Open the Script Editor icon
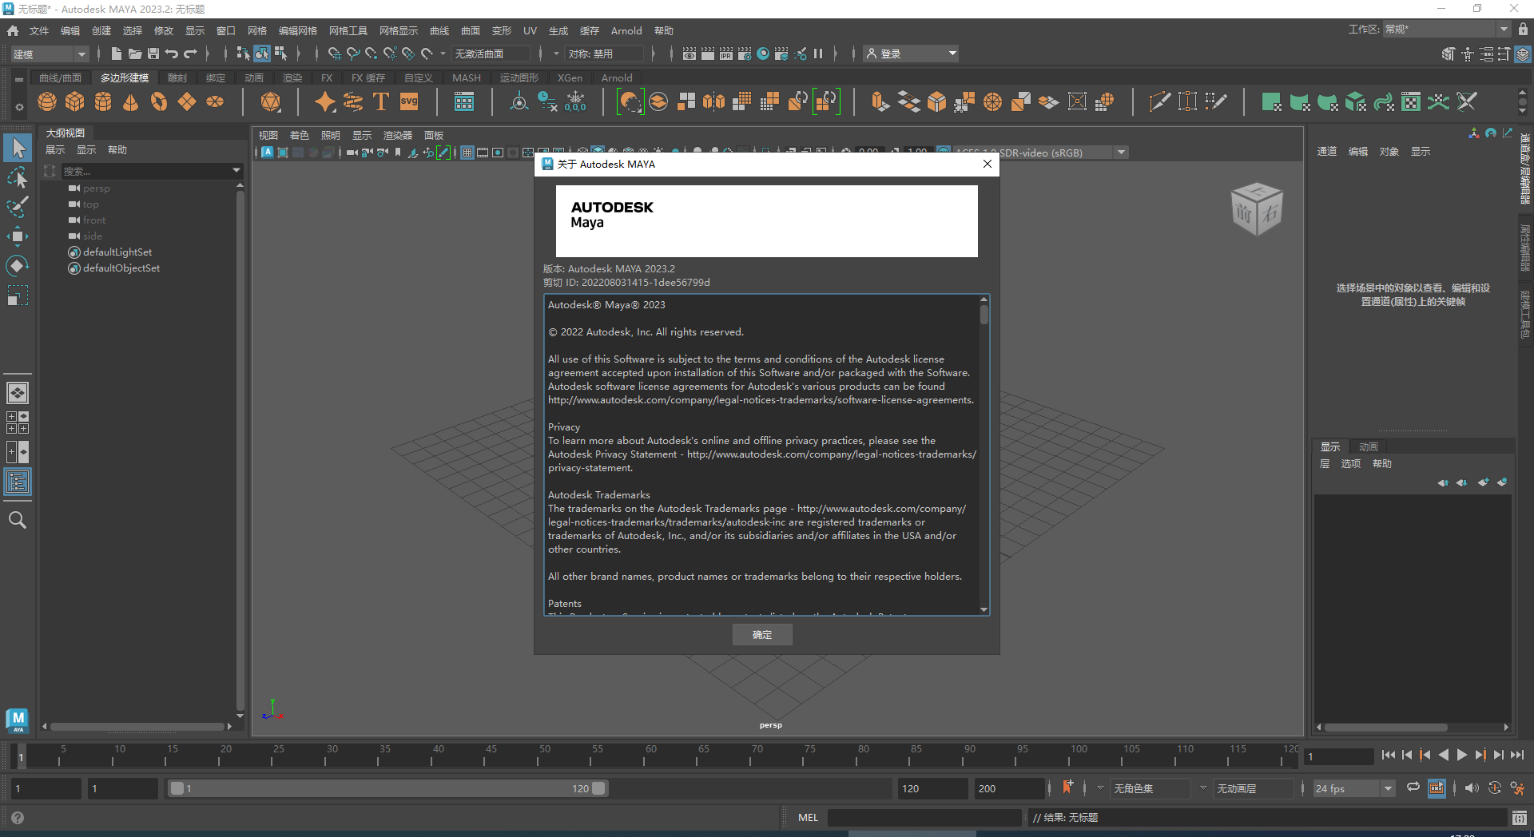Image resolution: width=1534 pixels, height=837 pixels. click(1519, 818)
